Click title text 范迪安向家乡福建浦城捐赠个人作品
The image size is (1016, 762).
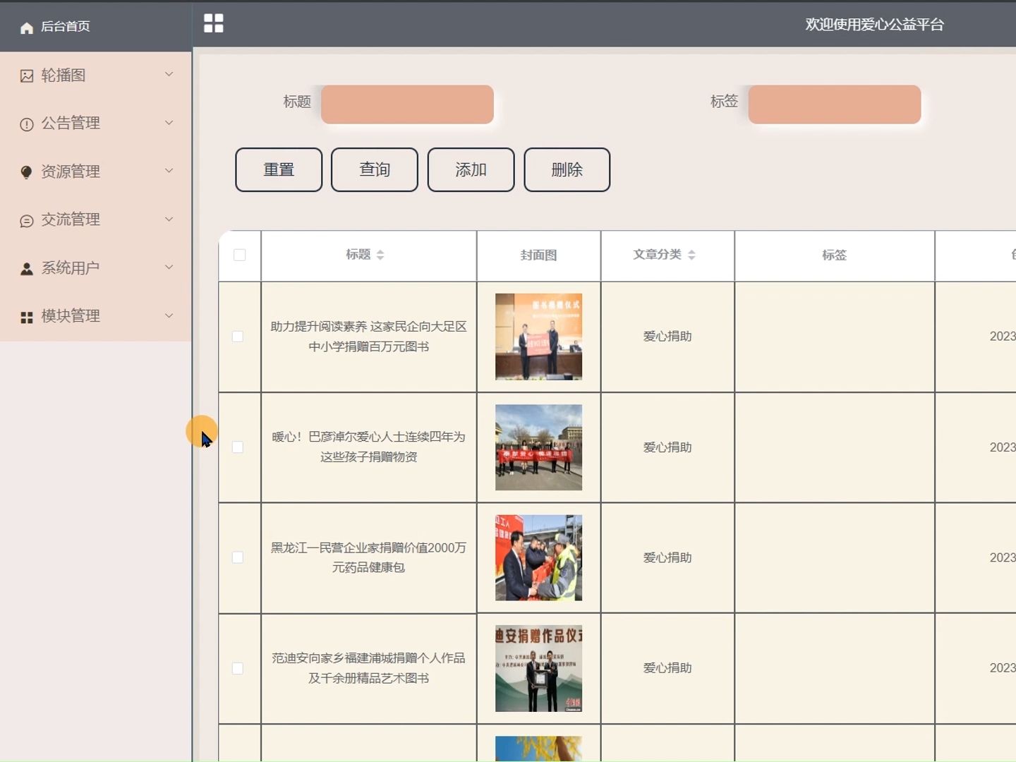(x=368, y=658)
